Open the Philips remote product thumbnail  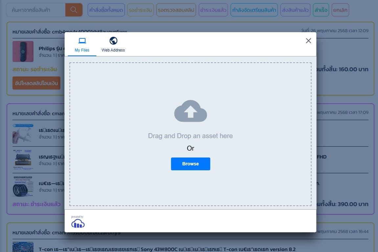click(23, 52)
